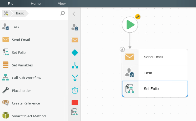Switch to the View tab
Image resolution: width=196 pixels, height=121 pixels.
click(x=62, y=3)
